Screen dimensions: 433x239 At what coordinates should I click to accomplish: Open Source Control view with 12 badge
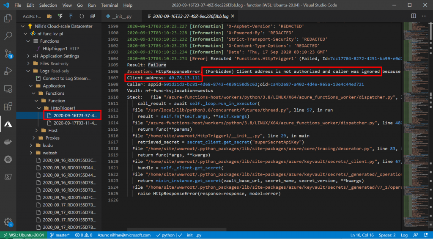pos(8,54)
